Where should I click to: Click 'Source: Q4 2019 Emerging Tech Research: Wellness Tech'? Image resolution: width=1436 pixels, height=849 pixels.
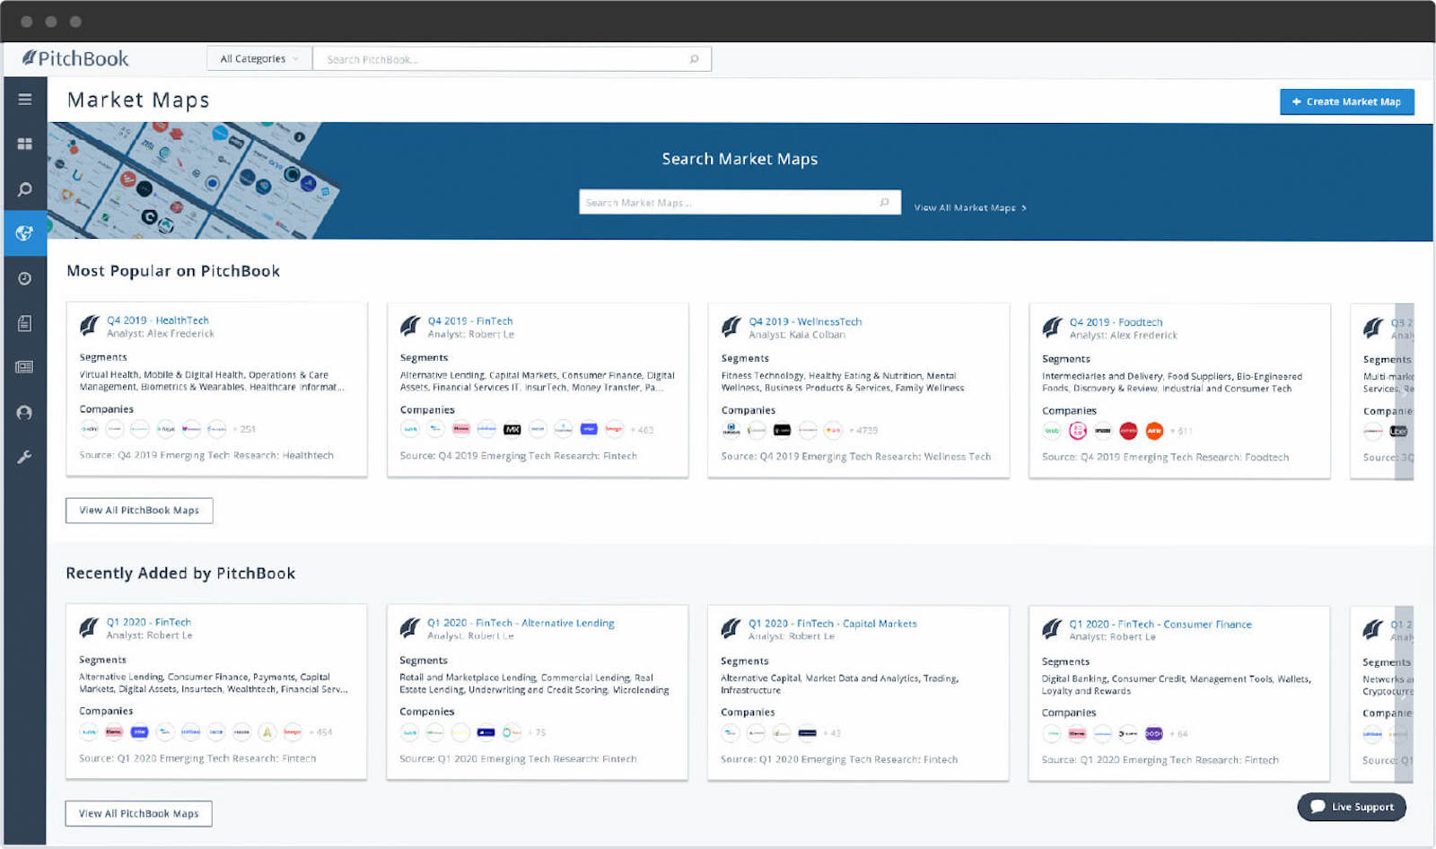856,457
